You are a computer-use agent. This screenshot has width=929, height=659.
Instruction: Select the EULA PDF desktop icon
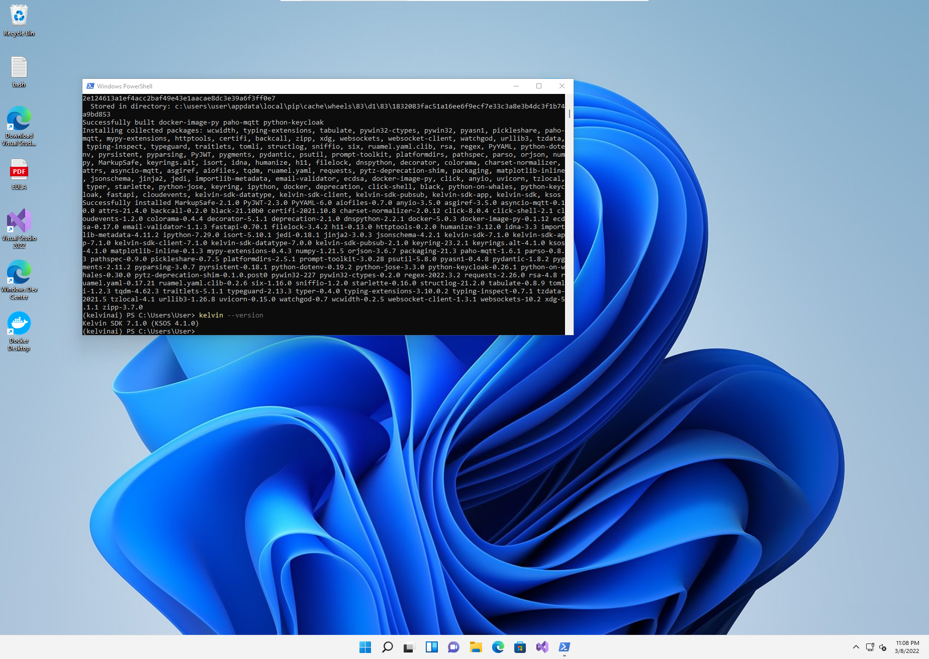click(19, 174)
